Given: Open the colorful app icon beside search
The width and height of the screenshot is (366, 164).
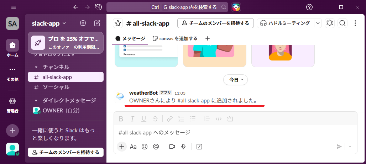Looking at the screenshot, I should pyautogui.click(x=236, y=7).
